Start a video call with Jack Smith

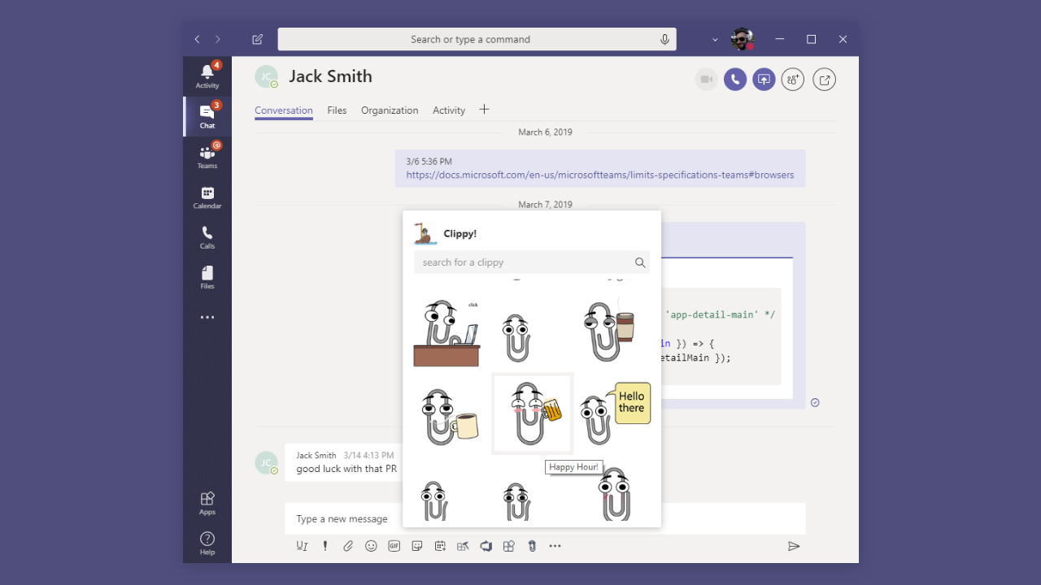pos(707,79)
